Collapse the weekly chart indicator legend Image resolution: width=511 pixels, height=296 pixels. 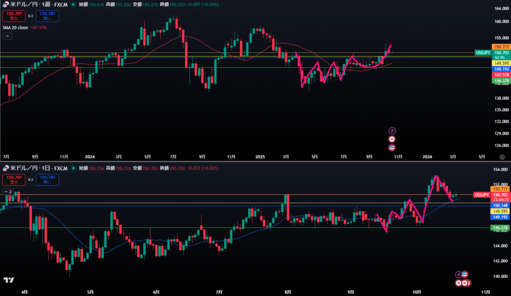[x=7, y=35]
